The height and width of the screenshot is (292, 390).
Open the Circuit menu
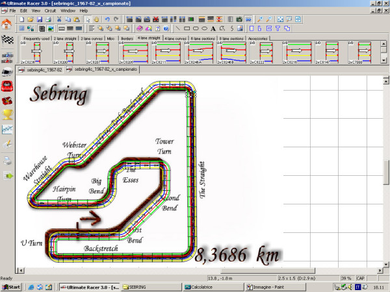49,11
